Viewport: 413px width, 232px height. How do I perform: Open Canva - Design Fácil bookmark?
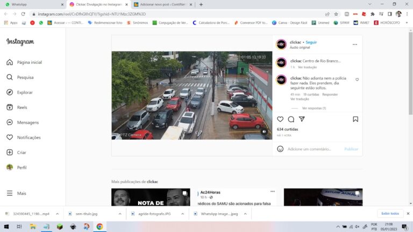point(289,23)
